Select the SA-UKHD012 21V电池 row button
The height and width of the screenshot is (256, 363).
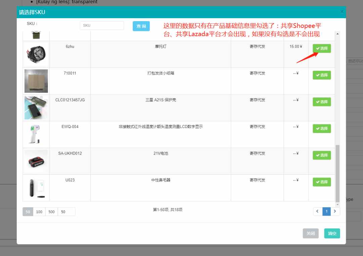click(322, 155)
